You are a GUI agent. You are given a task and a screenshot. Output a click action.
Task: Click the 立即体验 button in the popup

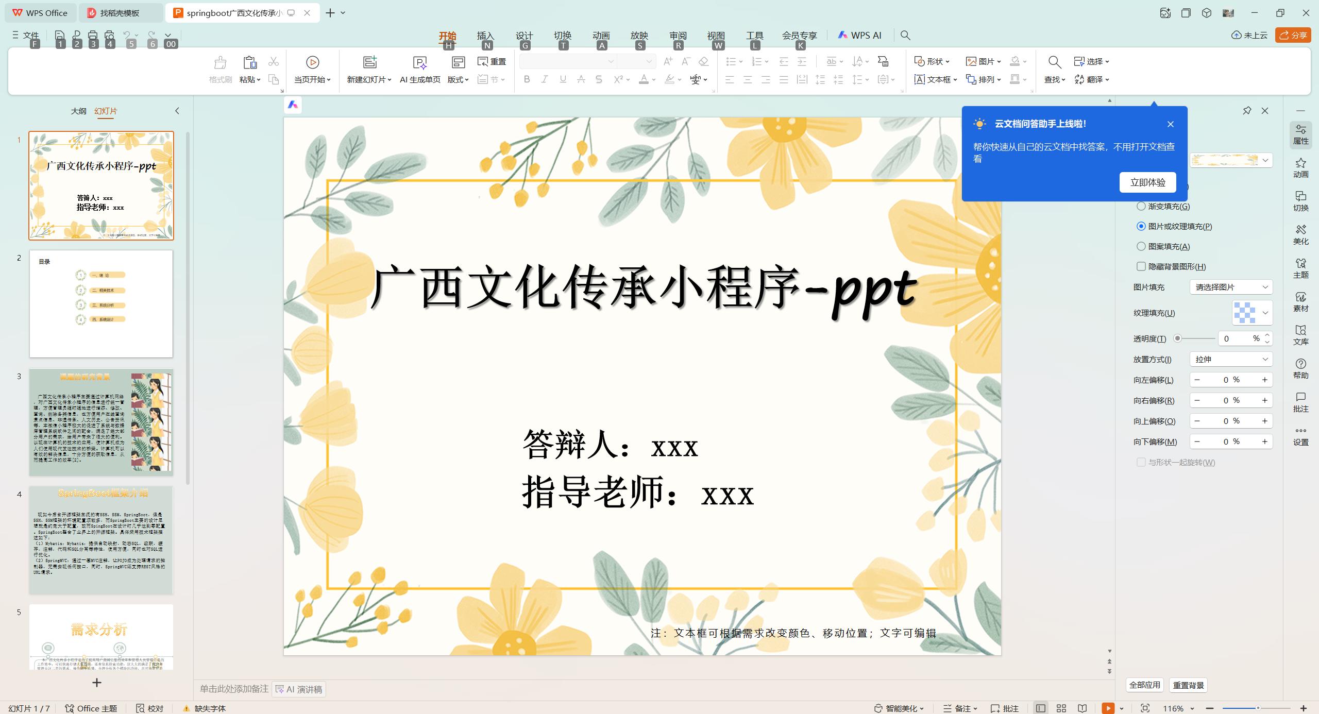(1147, 182)
